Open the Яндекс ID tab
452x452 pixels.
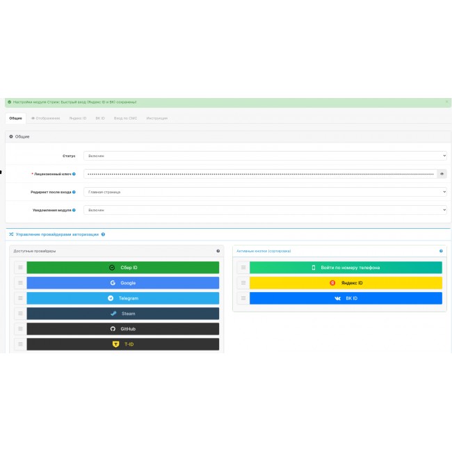(78, 118)
